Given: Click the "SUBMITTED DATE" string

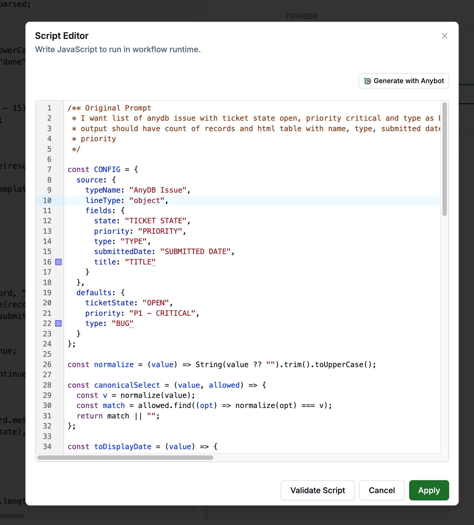Looking at the screenshot, I should coord(196,252).
